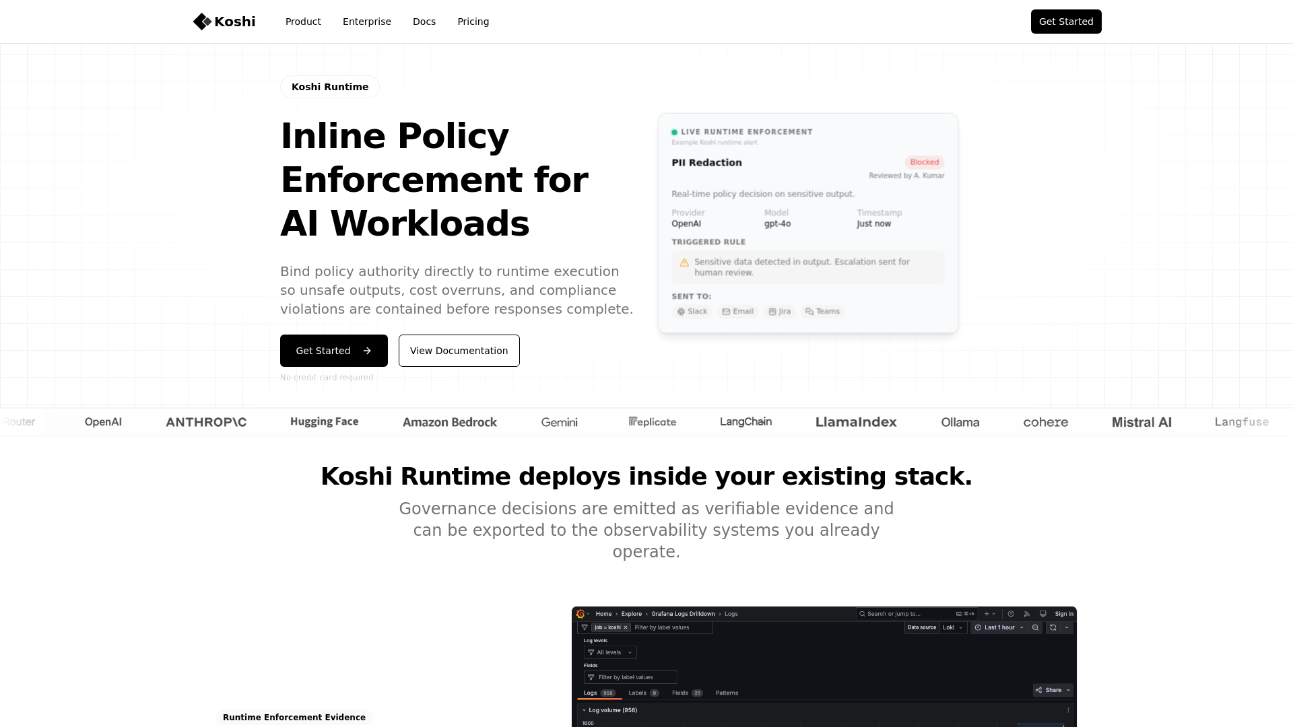Click the filter funnel icon beside job filter

585,627
